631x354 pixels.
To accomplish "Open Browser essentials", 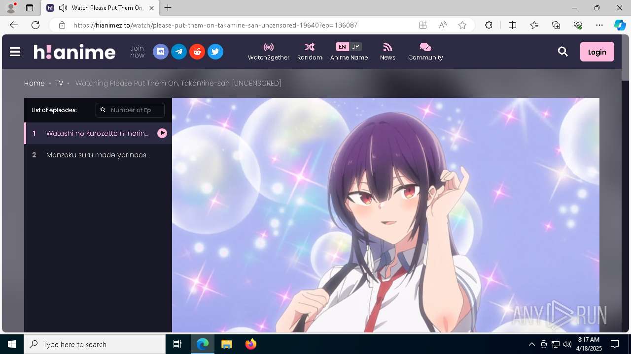I will [578, 25].
